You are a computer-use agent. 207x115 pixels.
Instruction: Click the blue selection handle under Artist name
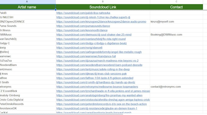click(x=56, y=10)
